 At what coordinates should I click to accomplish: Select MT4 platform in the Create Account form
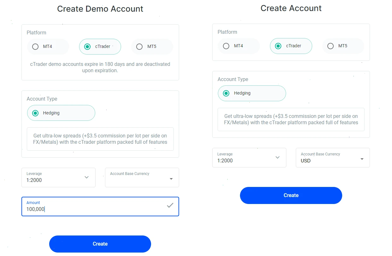(226, 46)
